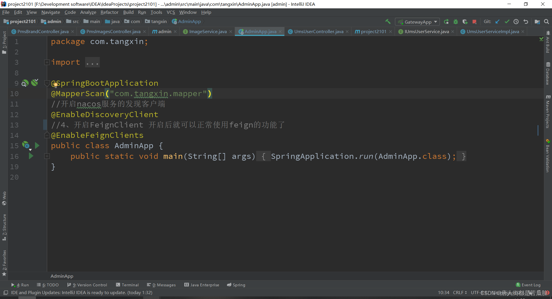Click the AdminApp breadcrumb below the editor

62,276
